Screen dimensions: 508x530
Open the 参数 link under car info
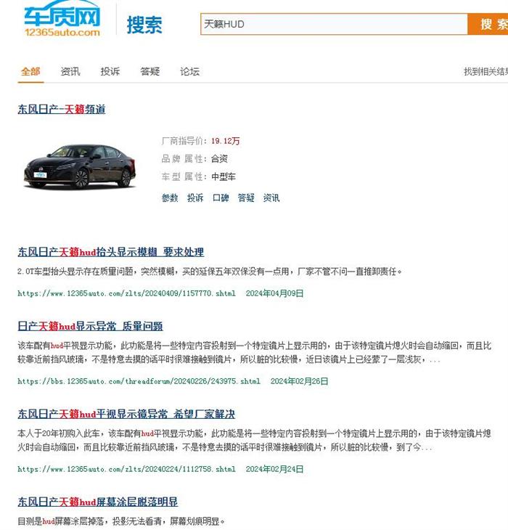170,197
